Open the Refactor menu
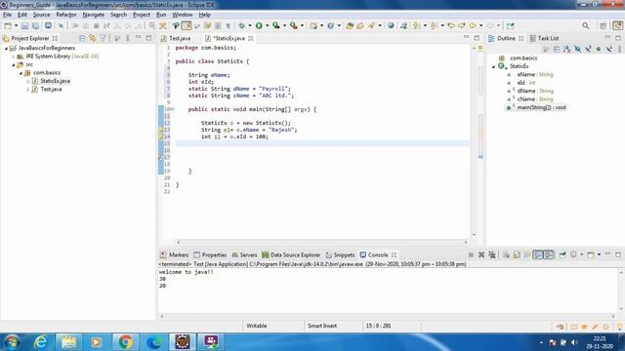This screenshot has width=625, height=351. click(66, 15)
